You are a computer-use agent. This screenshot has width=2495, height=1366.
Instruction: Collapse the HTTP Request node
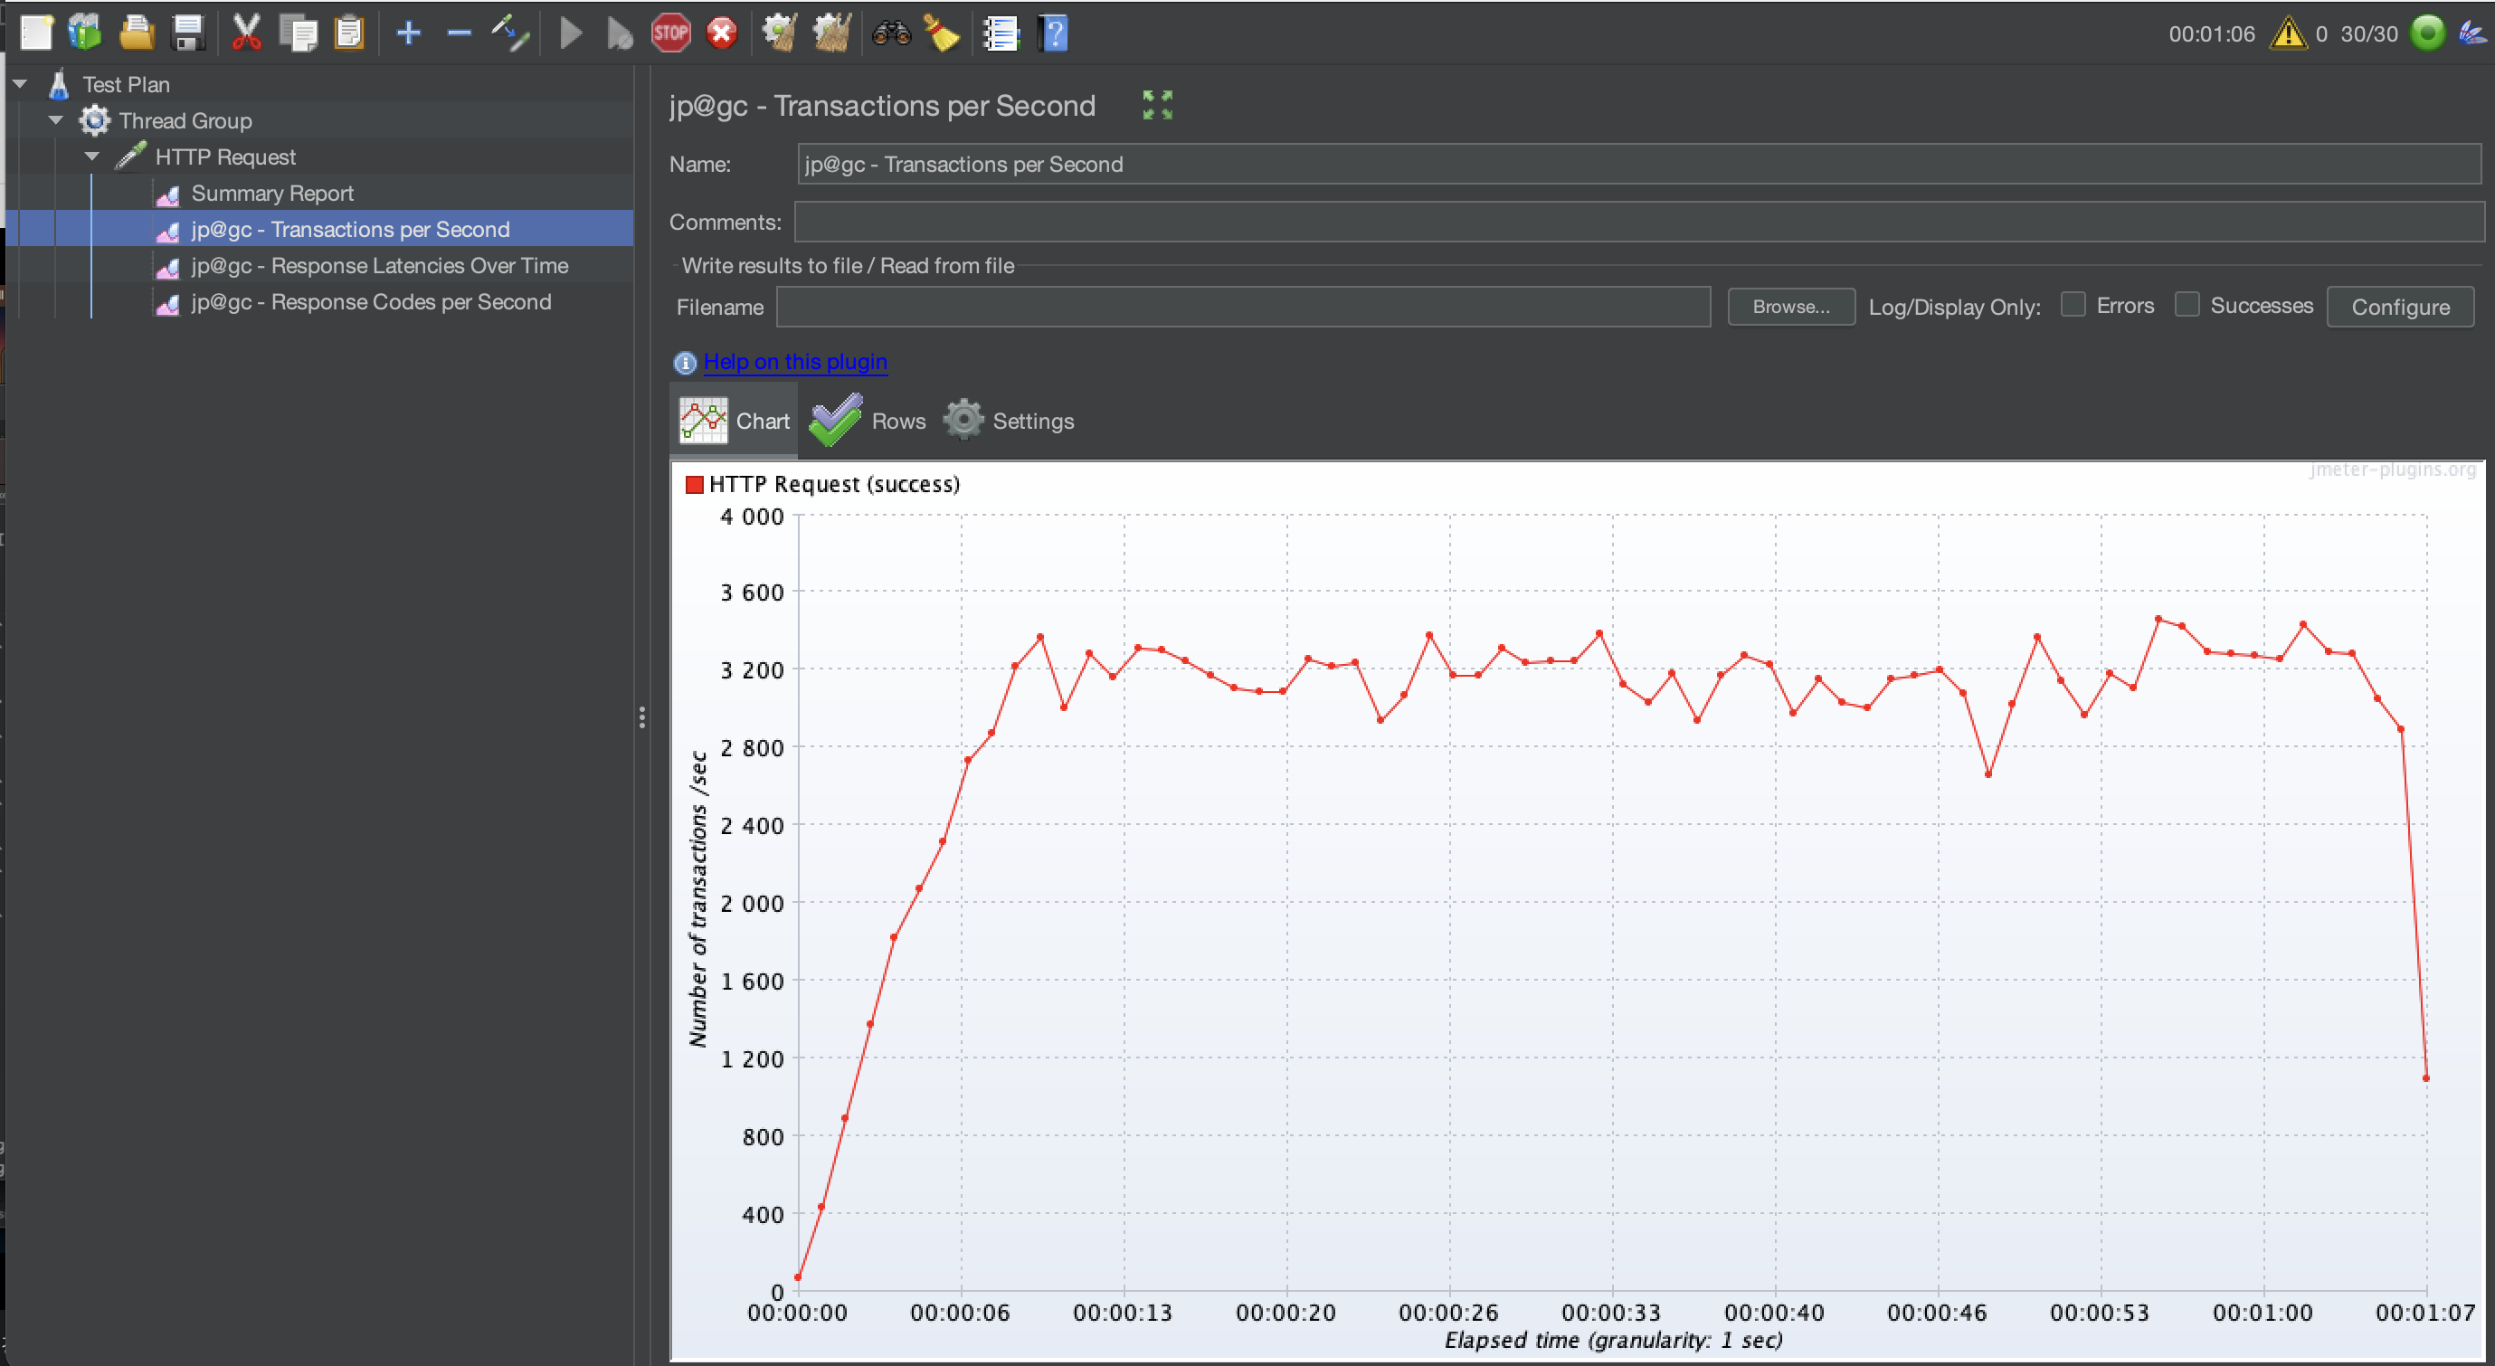coord(92,156)
